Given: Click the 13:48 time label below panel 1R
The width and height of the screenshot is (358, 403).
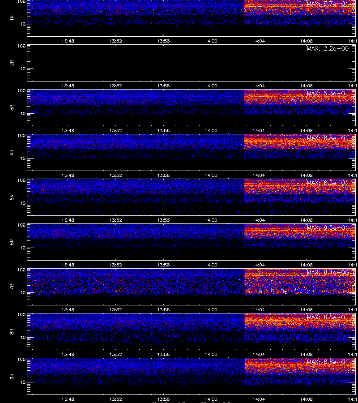Looking at the screenshot, I should (68, 41).
